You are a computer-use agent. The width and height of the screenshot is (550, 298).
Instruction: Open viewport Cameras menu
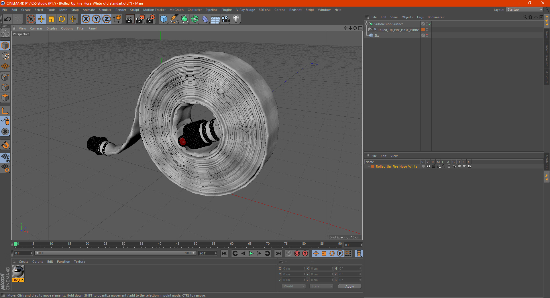(36, 28)
